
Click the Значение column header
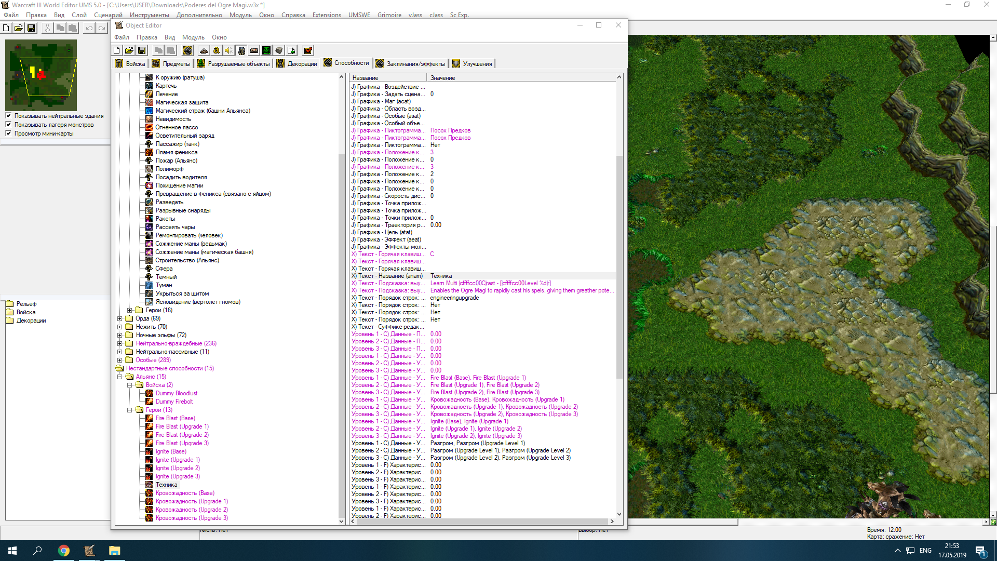point(521,78)
